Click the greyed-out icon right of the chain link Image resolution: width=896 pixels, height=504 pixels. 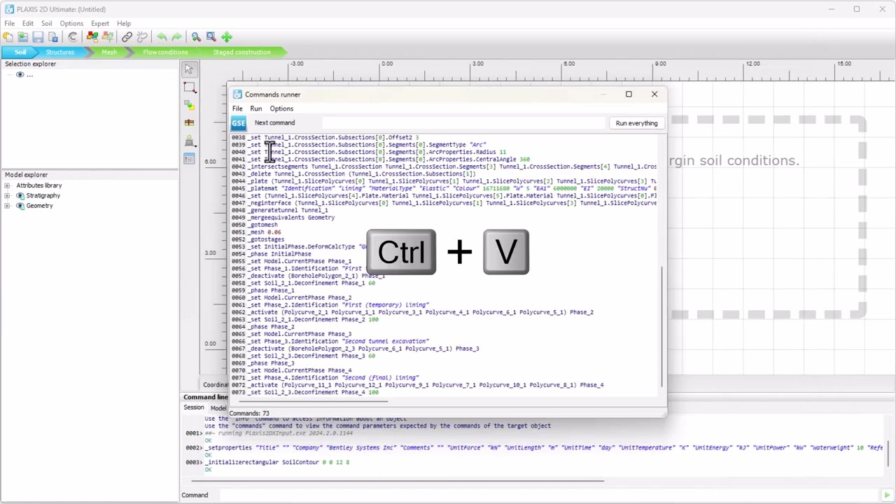tap(142, 37)
